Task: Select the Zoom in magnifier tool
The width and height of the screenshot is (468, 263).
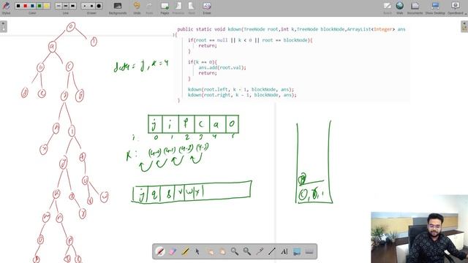Action: click(235, 251)
